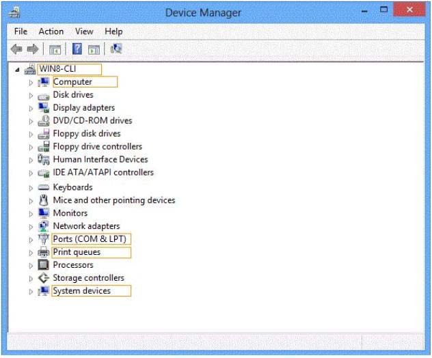Toggle the Action pane toolbar icon

(94, 50)
